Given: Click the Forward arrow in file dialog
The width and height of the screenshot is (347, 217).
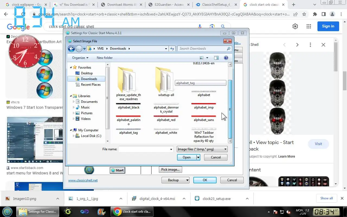Looking at the screenshot, I should [x=79, y=49].
